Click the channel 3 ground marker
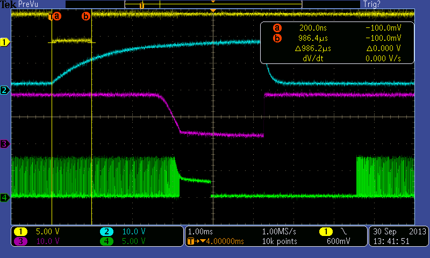Screen dimensions: 430x258 (5, 144)
